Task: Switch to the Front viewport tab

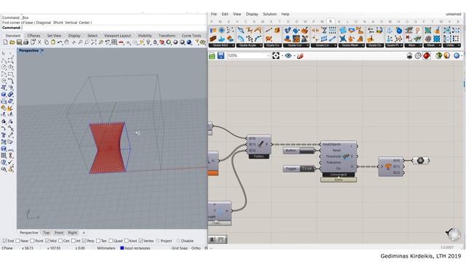Action: (x=59, y=233)
